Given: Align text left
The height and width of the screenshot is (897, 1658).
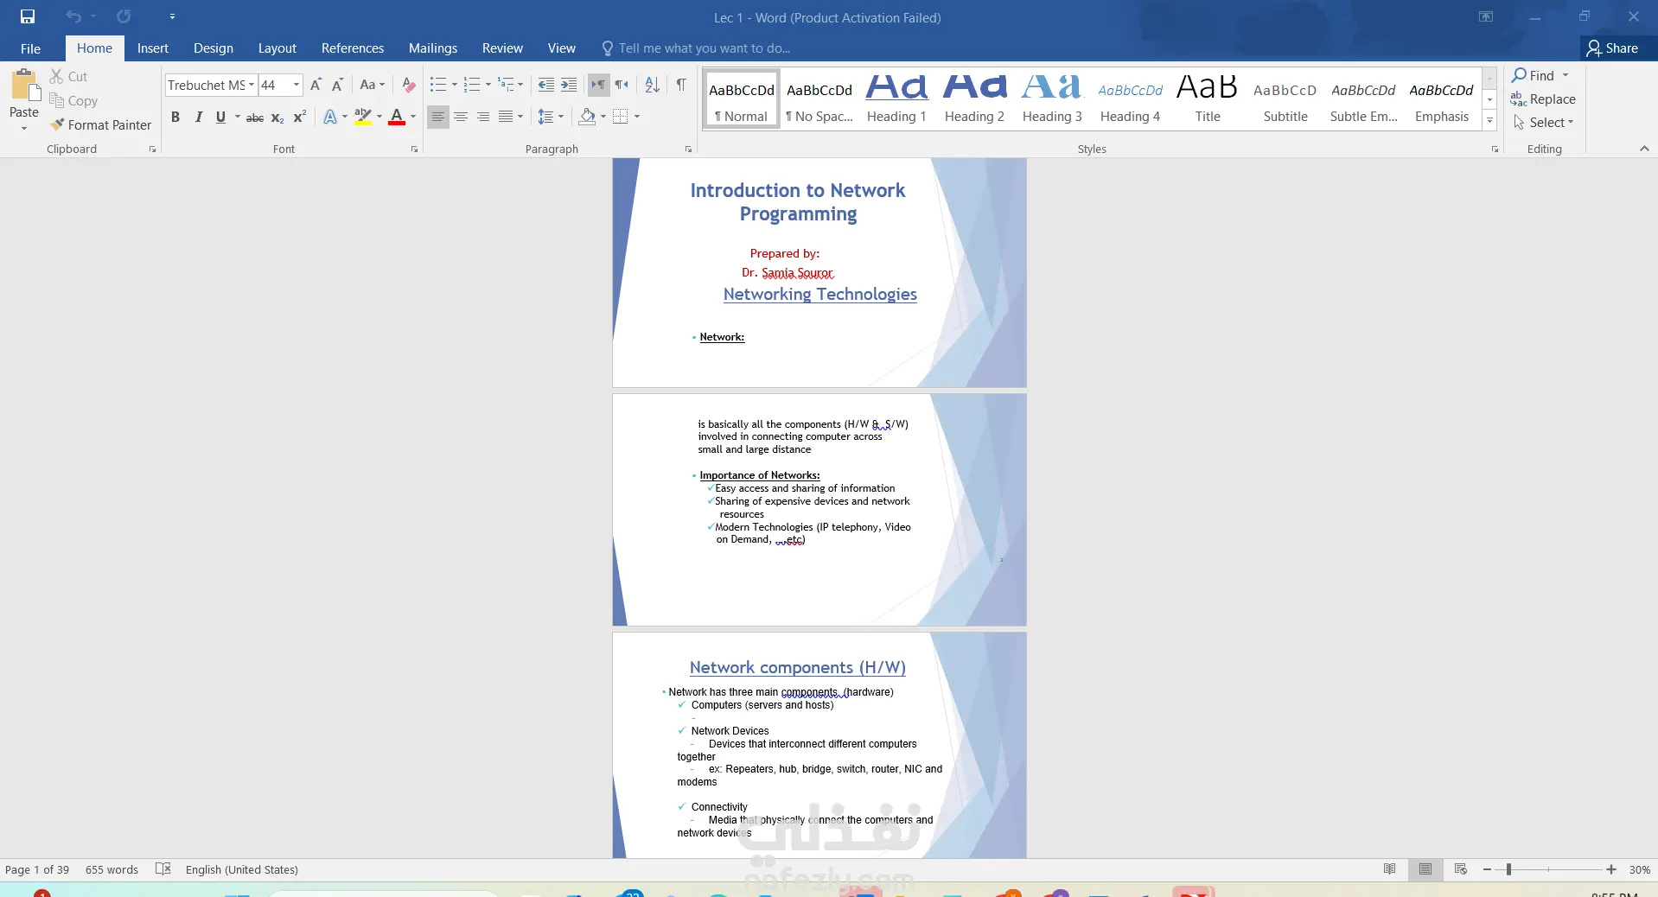Looking at the screenshot, I should pos(438,117).
